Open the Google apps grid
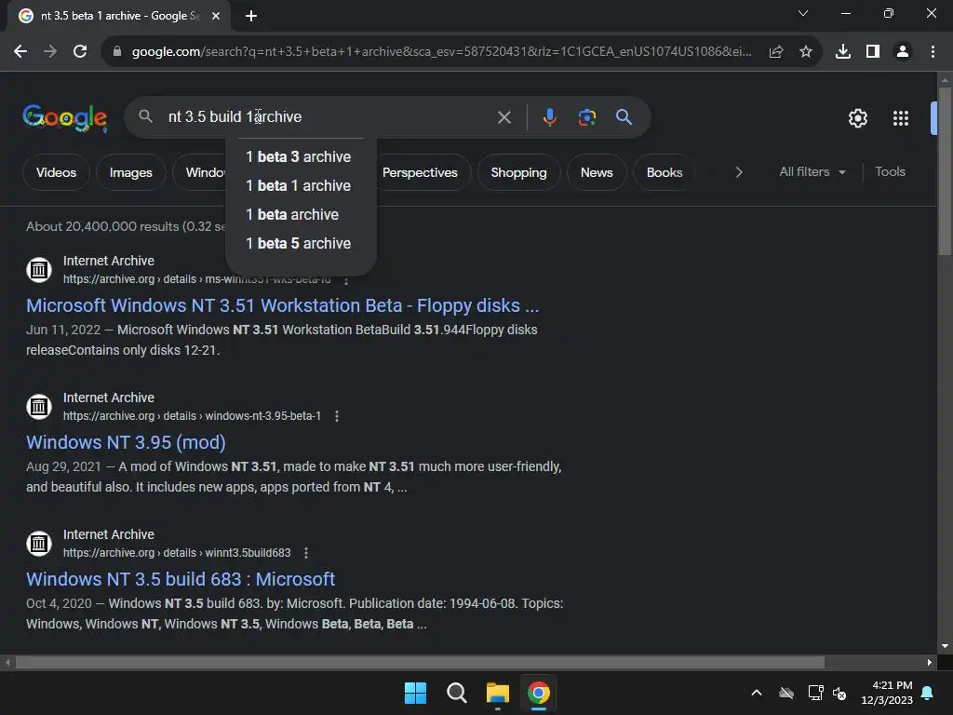The height and width of the screenshot is (715, 953). 901,118
